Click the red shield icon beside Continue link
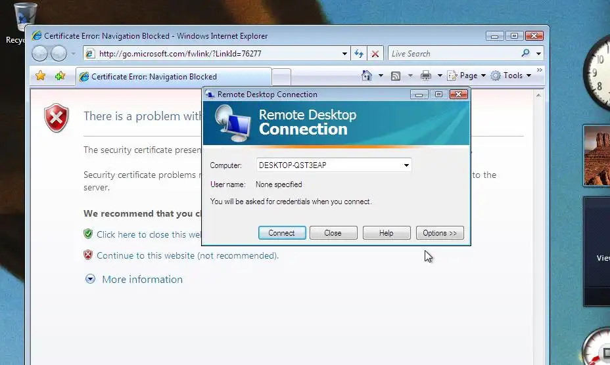Viewport: 610px width, 365px height. point(88,255)
